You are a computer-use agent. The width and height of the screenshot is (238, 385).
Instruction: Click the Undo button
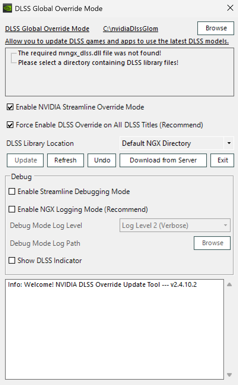click(102, 160)
